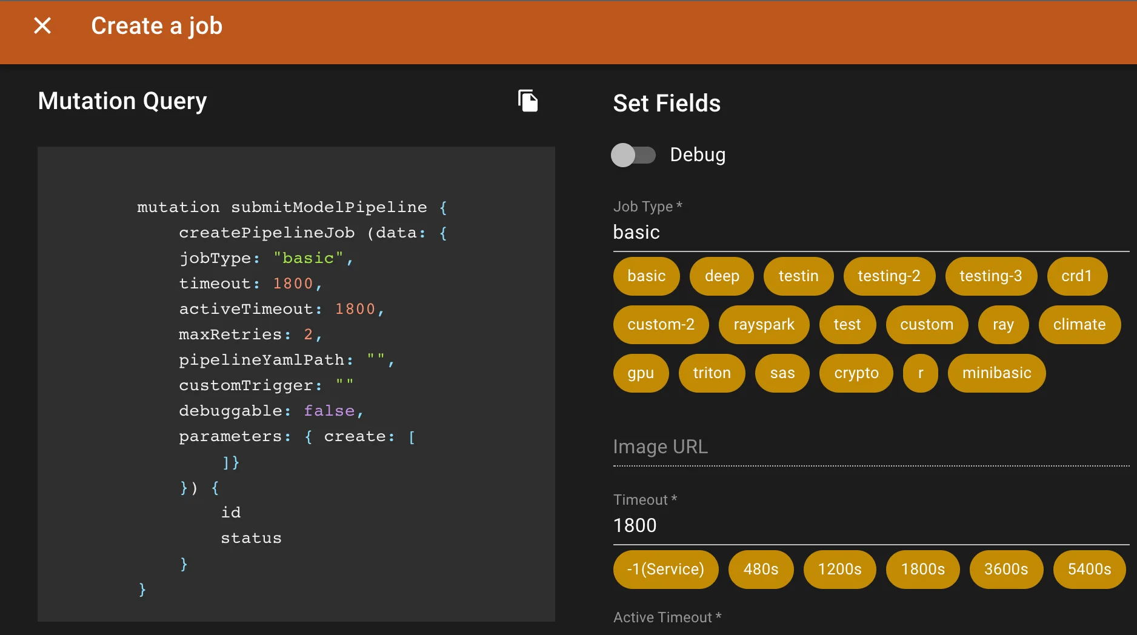Close the Create a job dialog

(42, 25)
